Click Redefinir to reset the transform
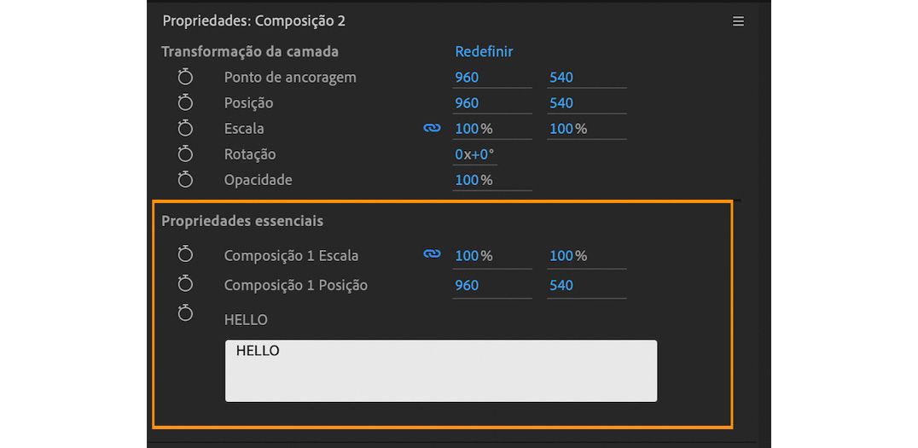Viewport: 918px width, 448px height. pyautogui.click(x=484, y=51)
